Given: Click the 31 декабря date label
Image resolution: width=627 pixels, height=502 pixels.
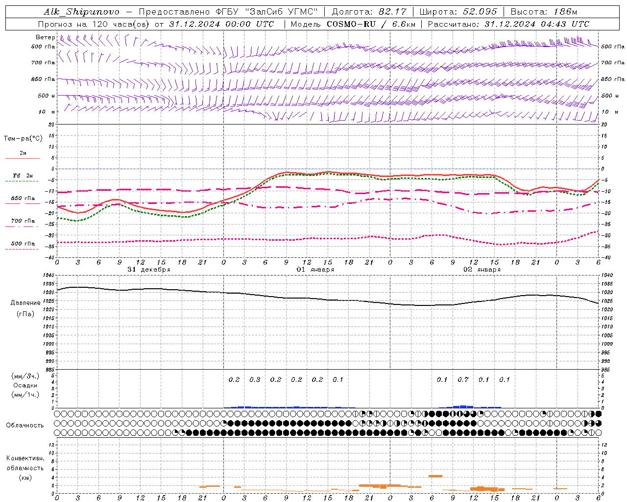Looking at the screenshot, I should click(149, 270).
